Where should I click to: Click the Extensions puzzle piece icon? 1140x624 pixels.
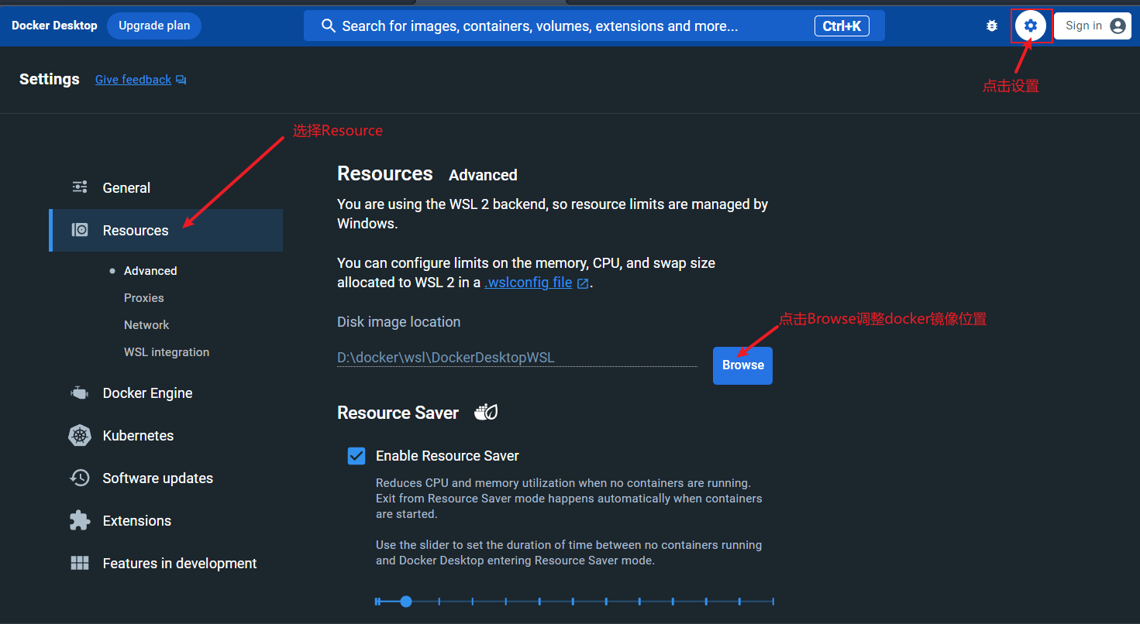click(x=80, y=521)
